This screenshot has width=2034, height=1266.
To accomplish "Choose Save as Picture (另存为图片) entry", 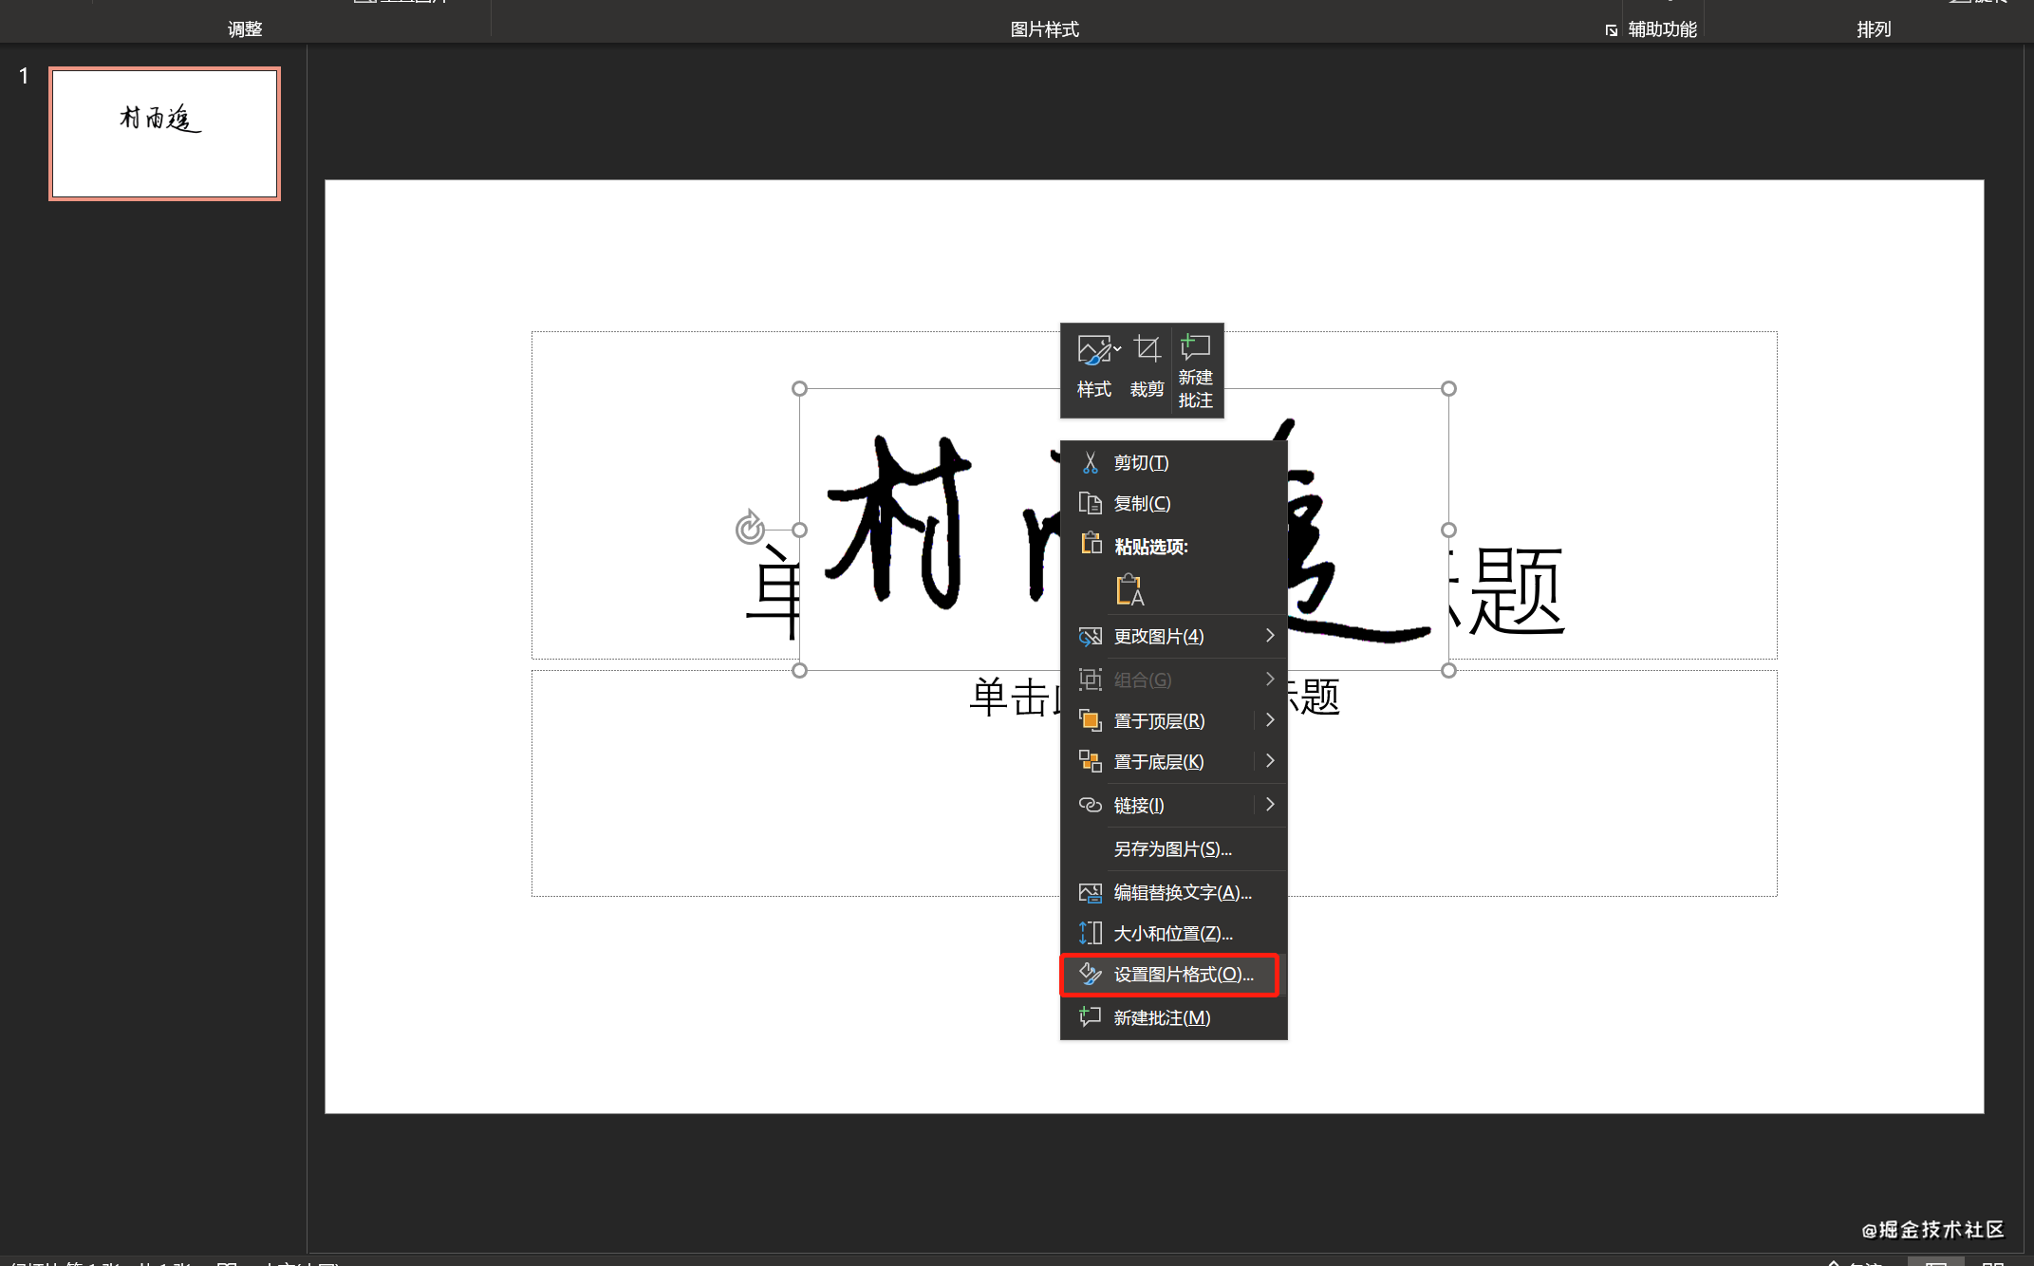I will (x=1172, y=848).
